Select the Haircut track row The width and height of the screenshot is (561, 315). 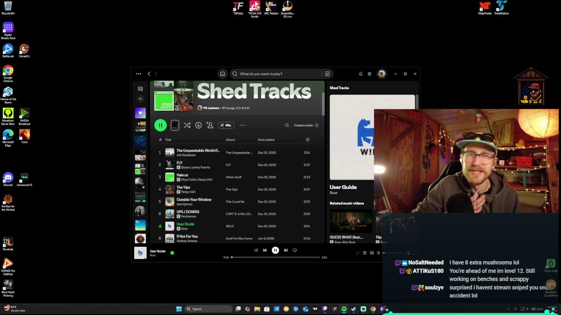(x=237, y=177)
